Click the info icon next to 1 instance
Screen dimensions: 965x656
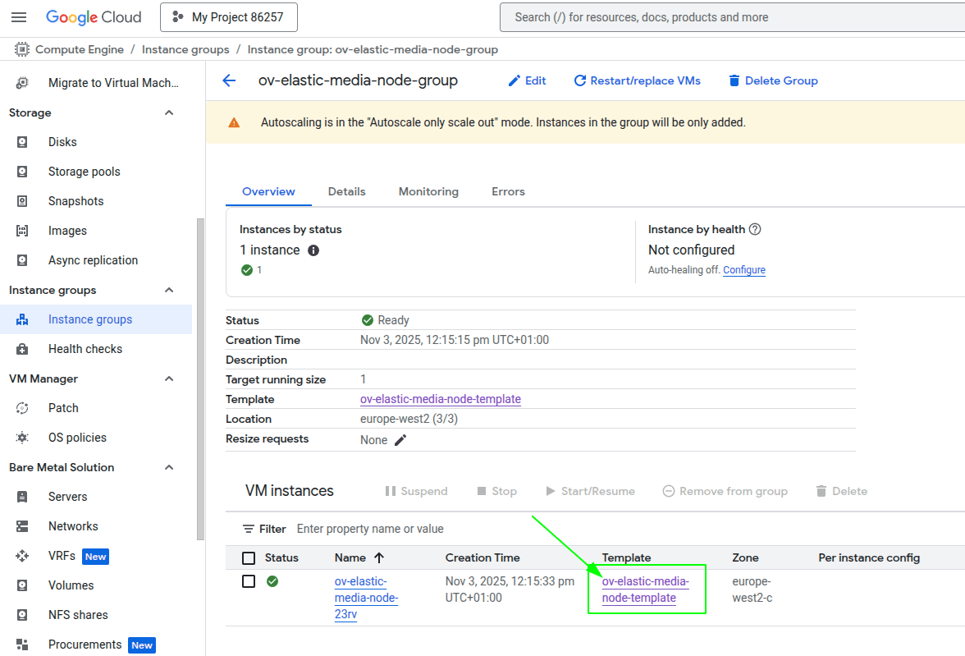click(x=313, y=250)
